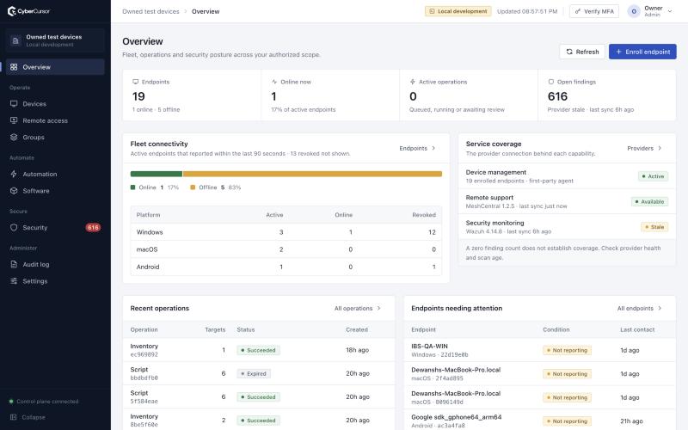This screenshot has width=688, height=430.
Task: Select the Windows platform row
Action: (x=286, y=232)
